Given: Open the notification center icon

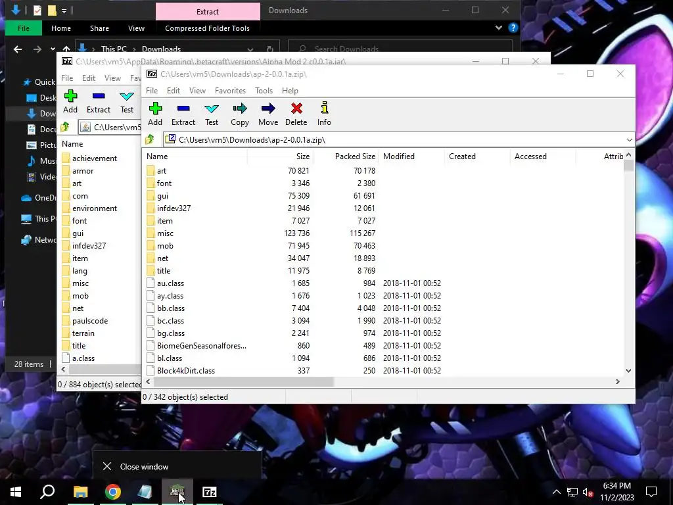Looking at the screenshot, I should pyautogui.click(x=651, y=492).
